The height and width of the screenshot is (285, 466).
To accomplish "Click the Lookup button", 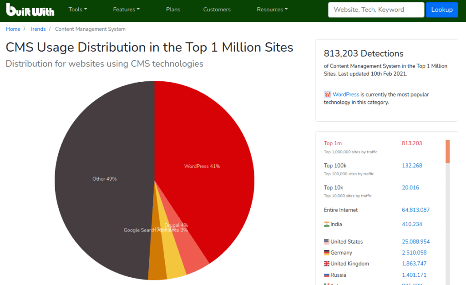I will pyautogui.click(x=442, y=9).
